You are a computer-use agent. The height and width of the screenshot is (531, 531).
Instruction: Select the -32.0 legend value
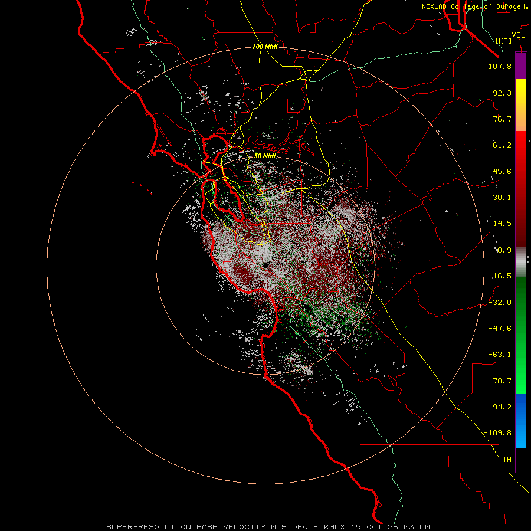point(500,303)
